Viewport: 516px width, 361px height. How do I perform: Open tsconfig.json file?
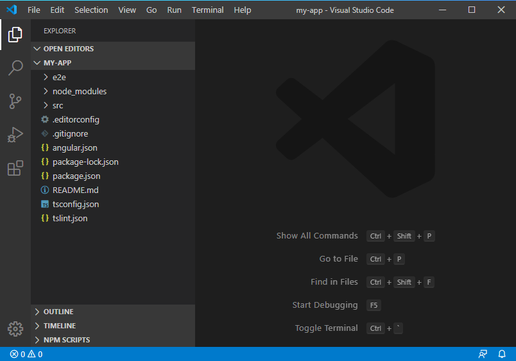[113, 204]
